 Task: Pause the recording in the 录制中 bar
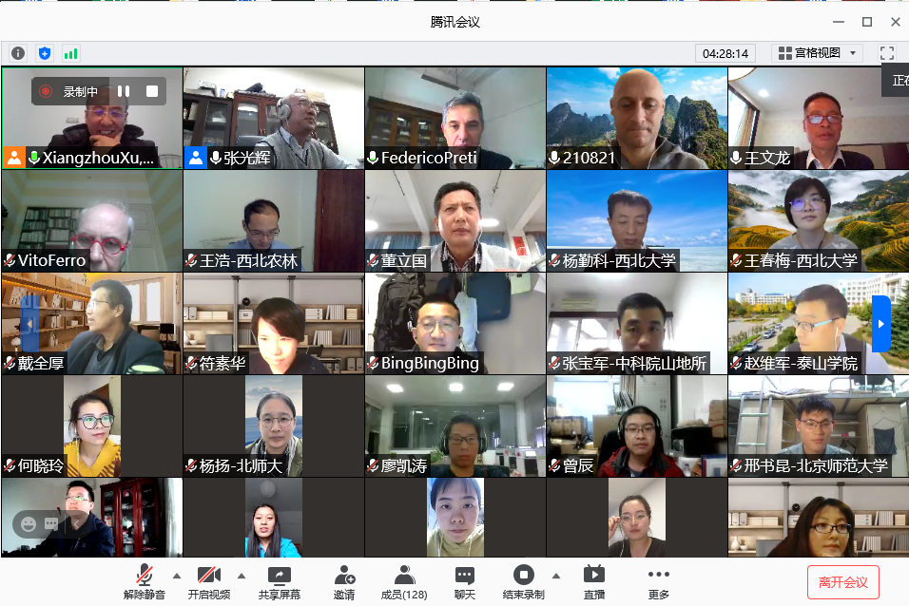coord(124,91)
